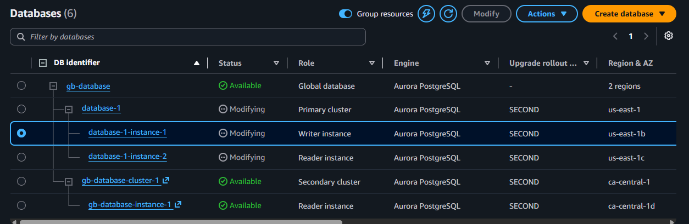The height and width of the screenshot is (224, 689).
Task: Click the horizontal scrollbar thumb
Action: (x=181, y=222)
